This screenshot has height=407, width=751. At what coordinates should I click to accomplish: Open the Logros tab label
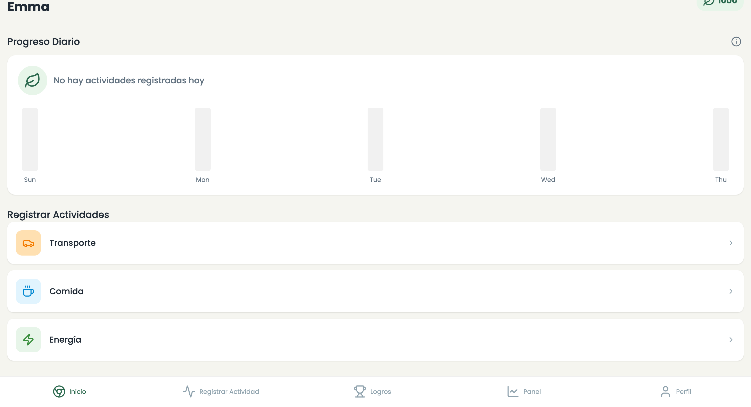pyautogui.click(x=380, y=391)
